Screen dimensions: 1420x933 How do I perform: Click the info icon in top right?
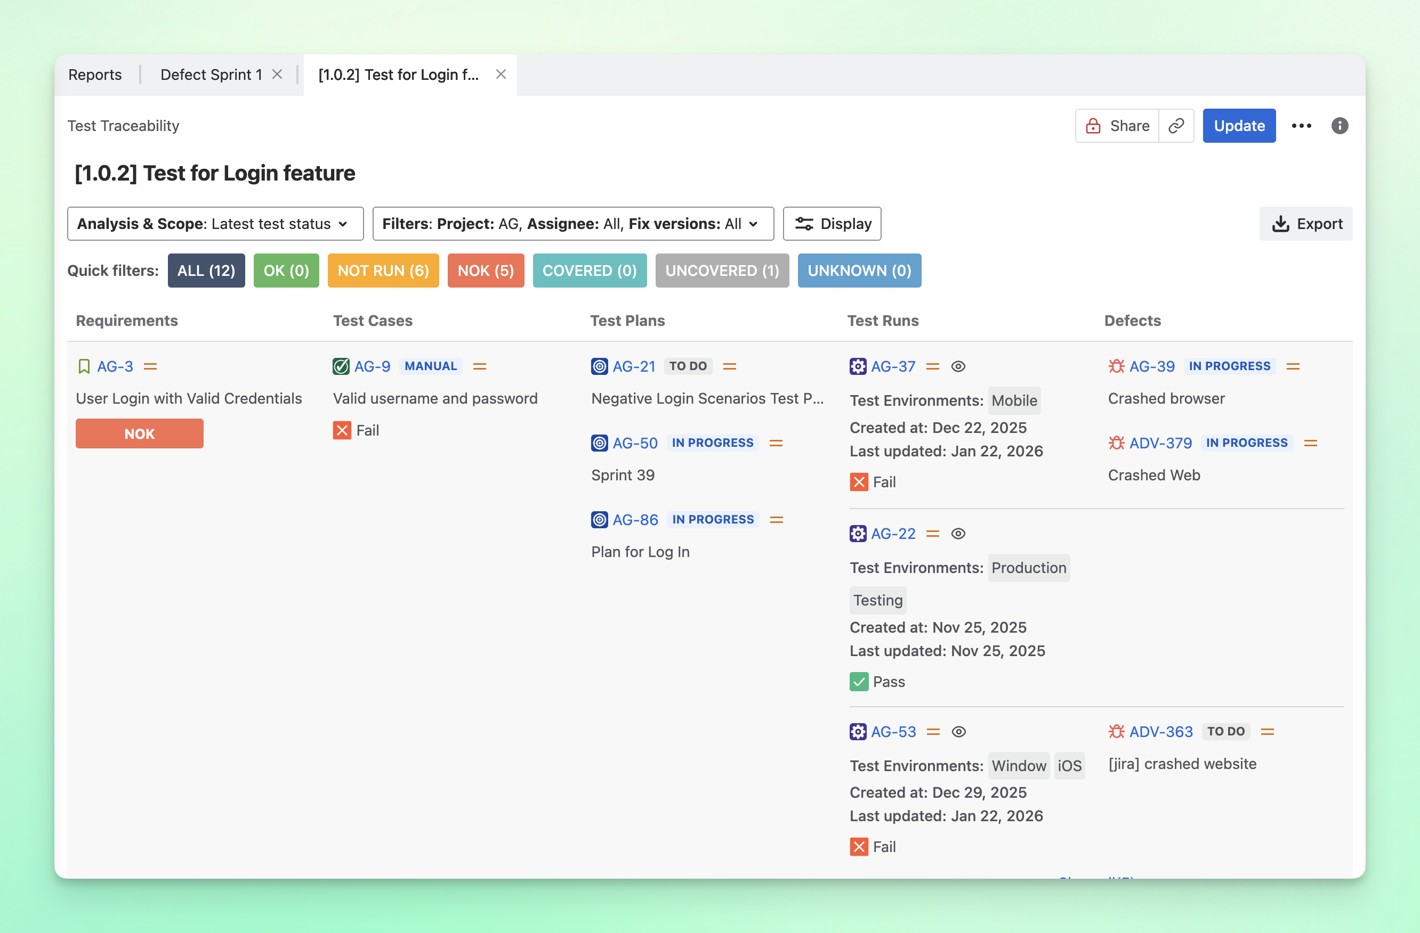click(x=1340, y=126)
